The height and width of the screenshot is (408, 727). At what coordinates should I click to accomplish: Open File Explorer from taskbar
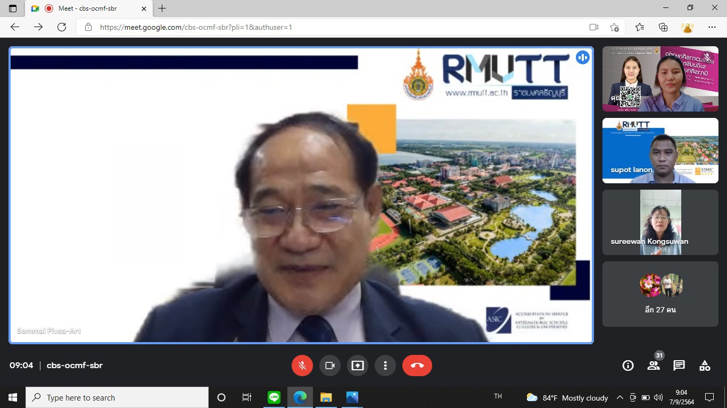point(326,397)
